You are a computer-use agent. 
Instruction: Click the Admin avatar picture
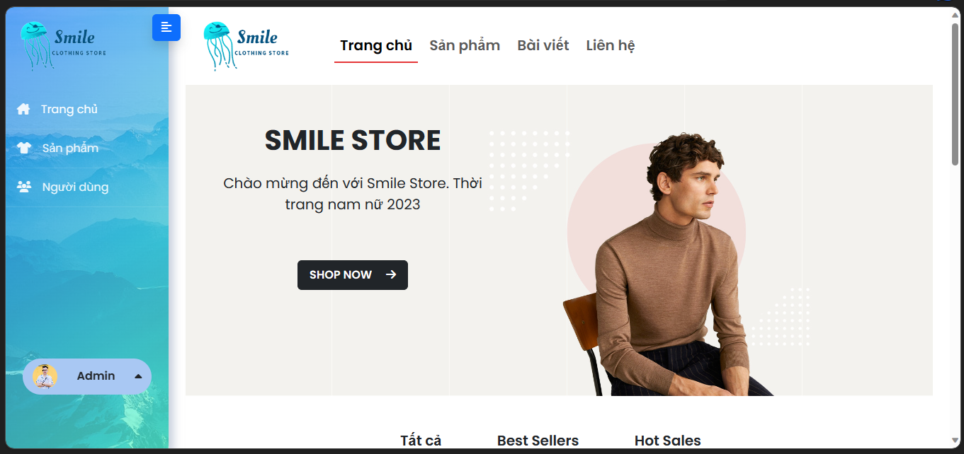(45, 376)
